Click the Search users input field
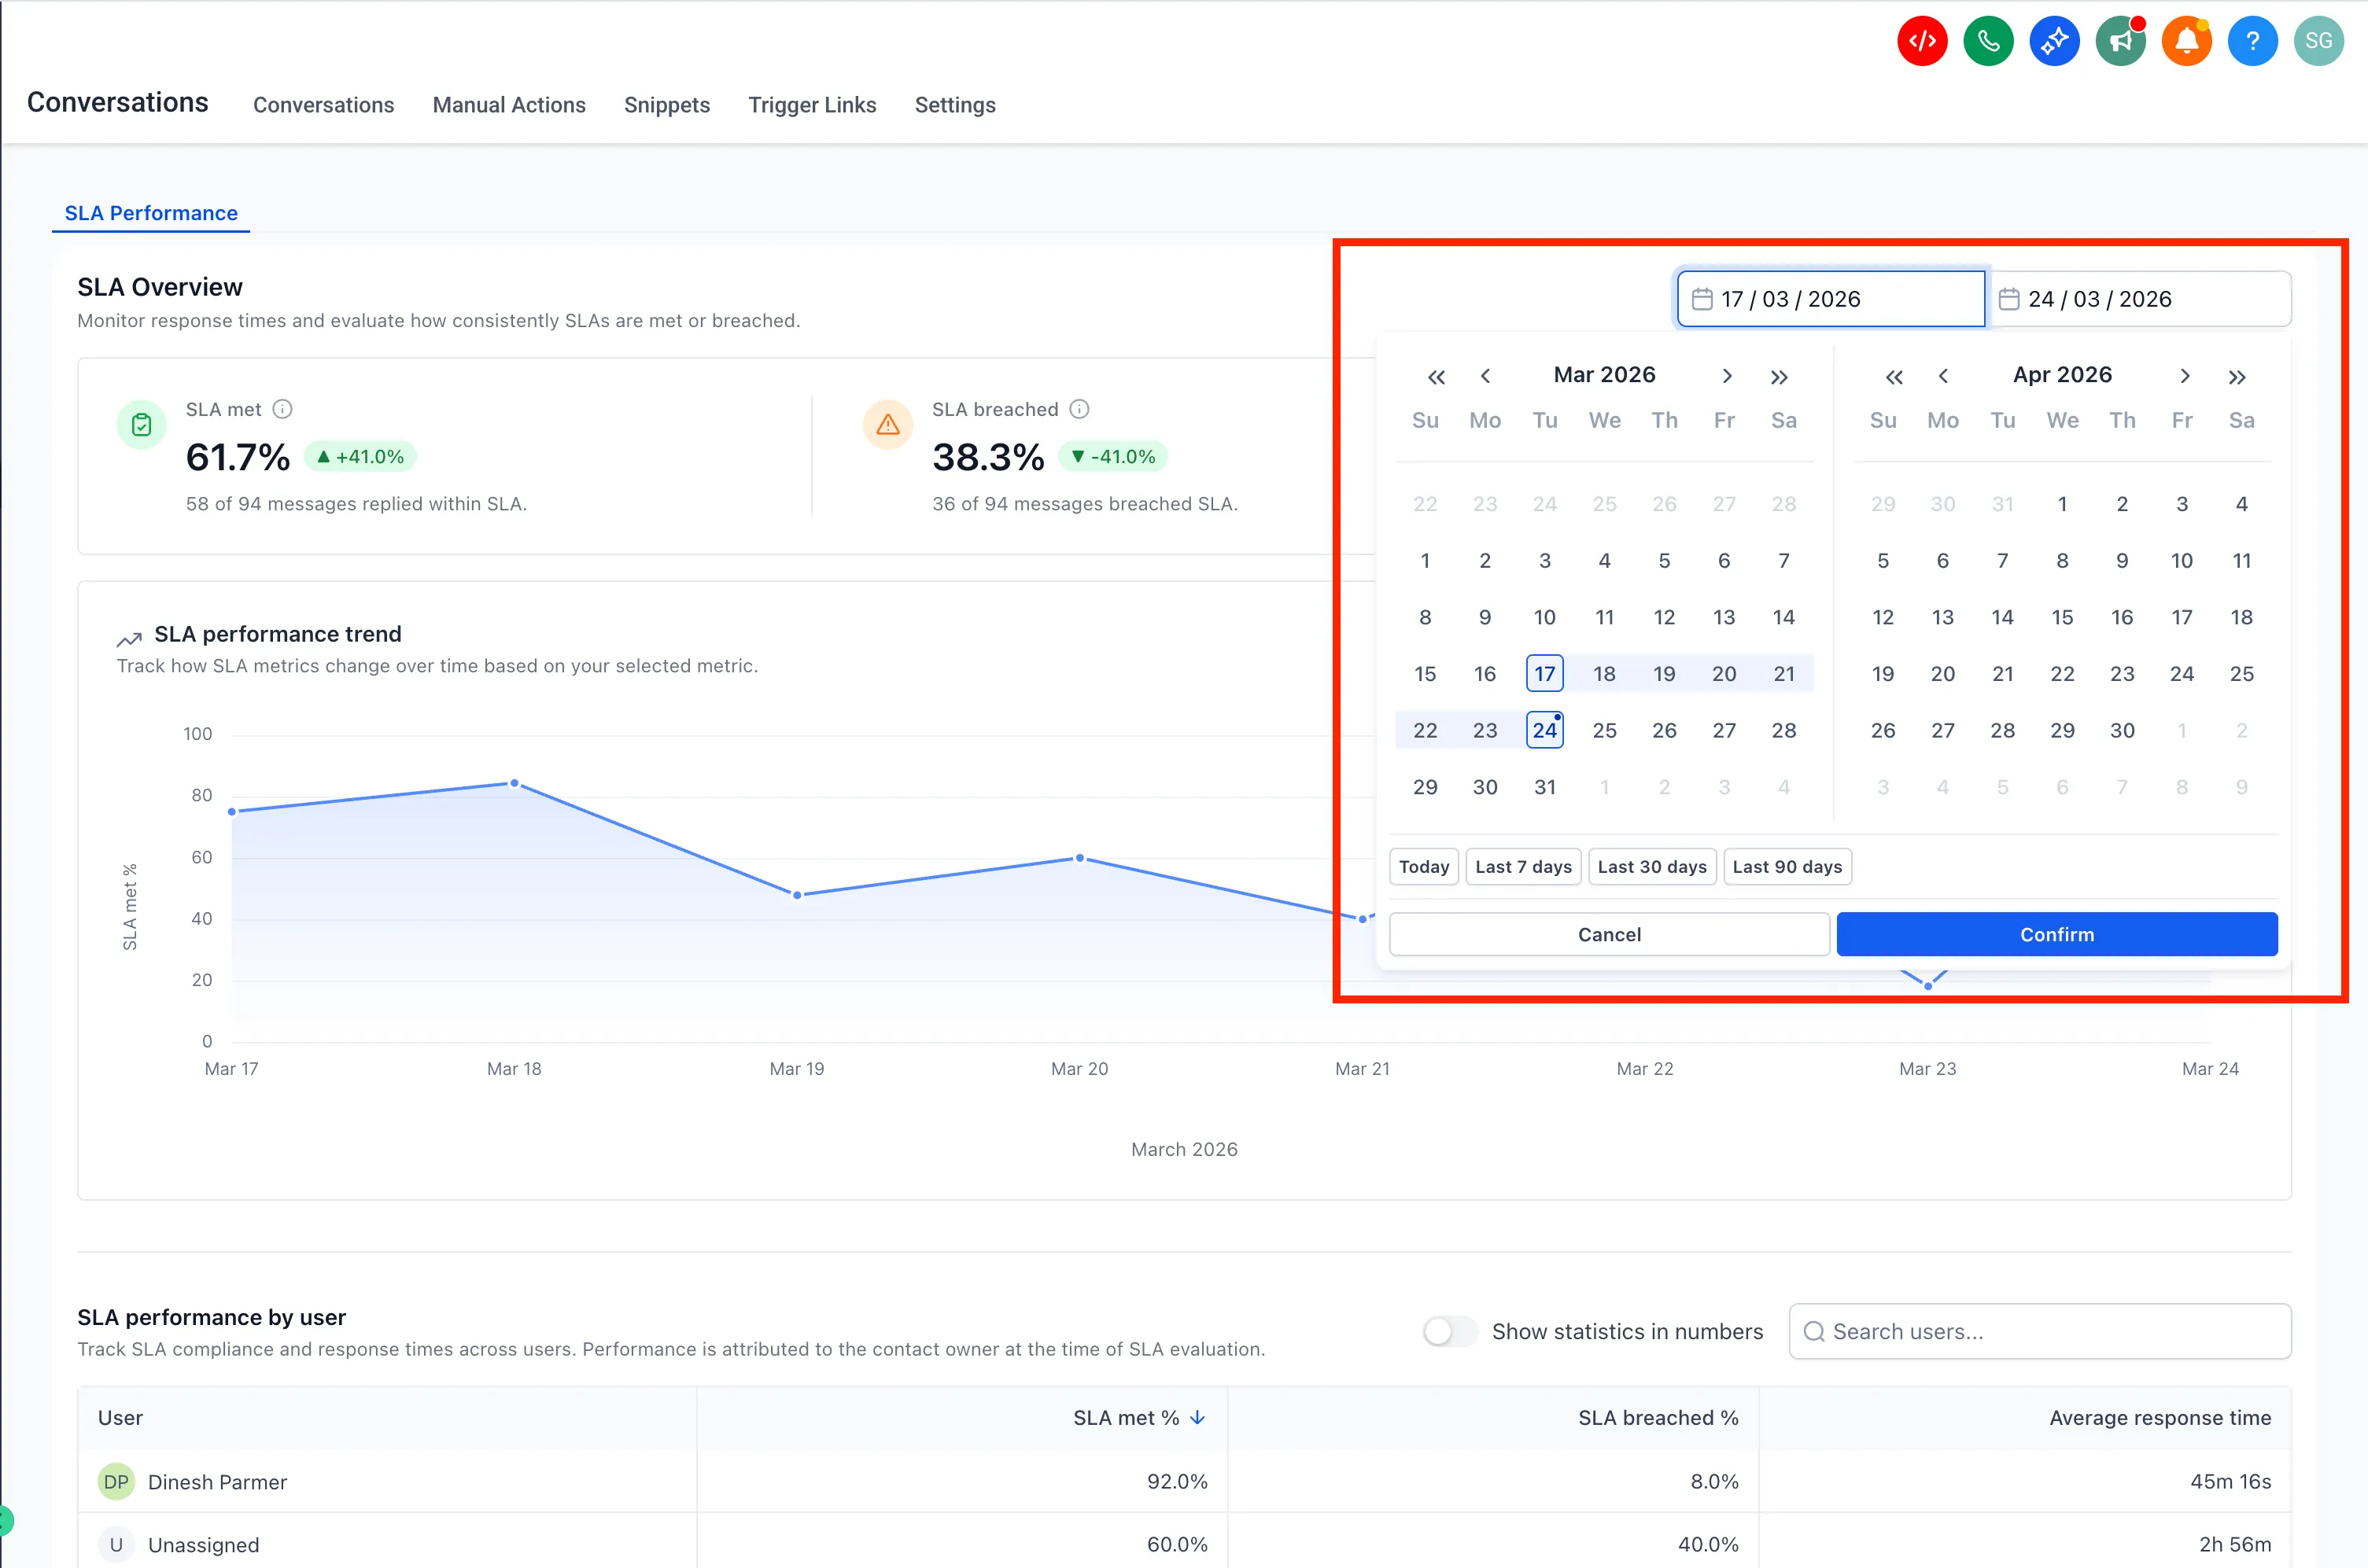This screenshot has height=1568, width=2368. point(2039,1331)
